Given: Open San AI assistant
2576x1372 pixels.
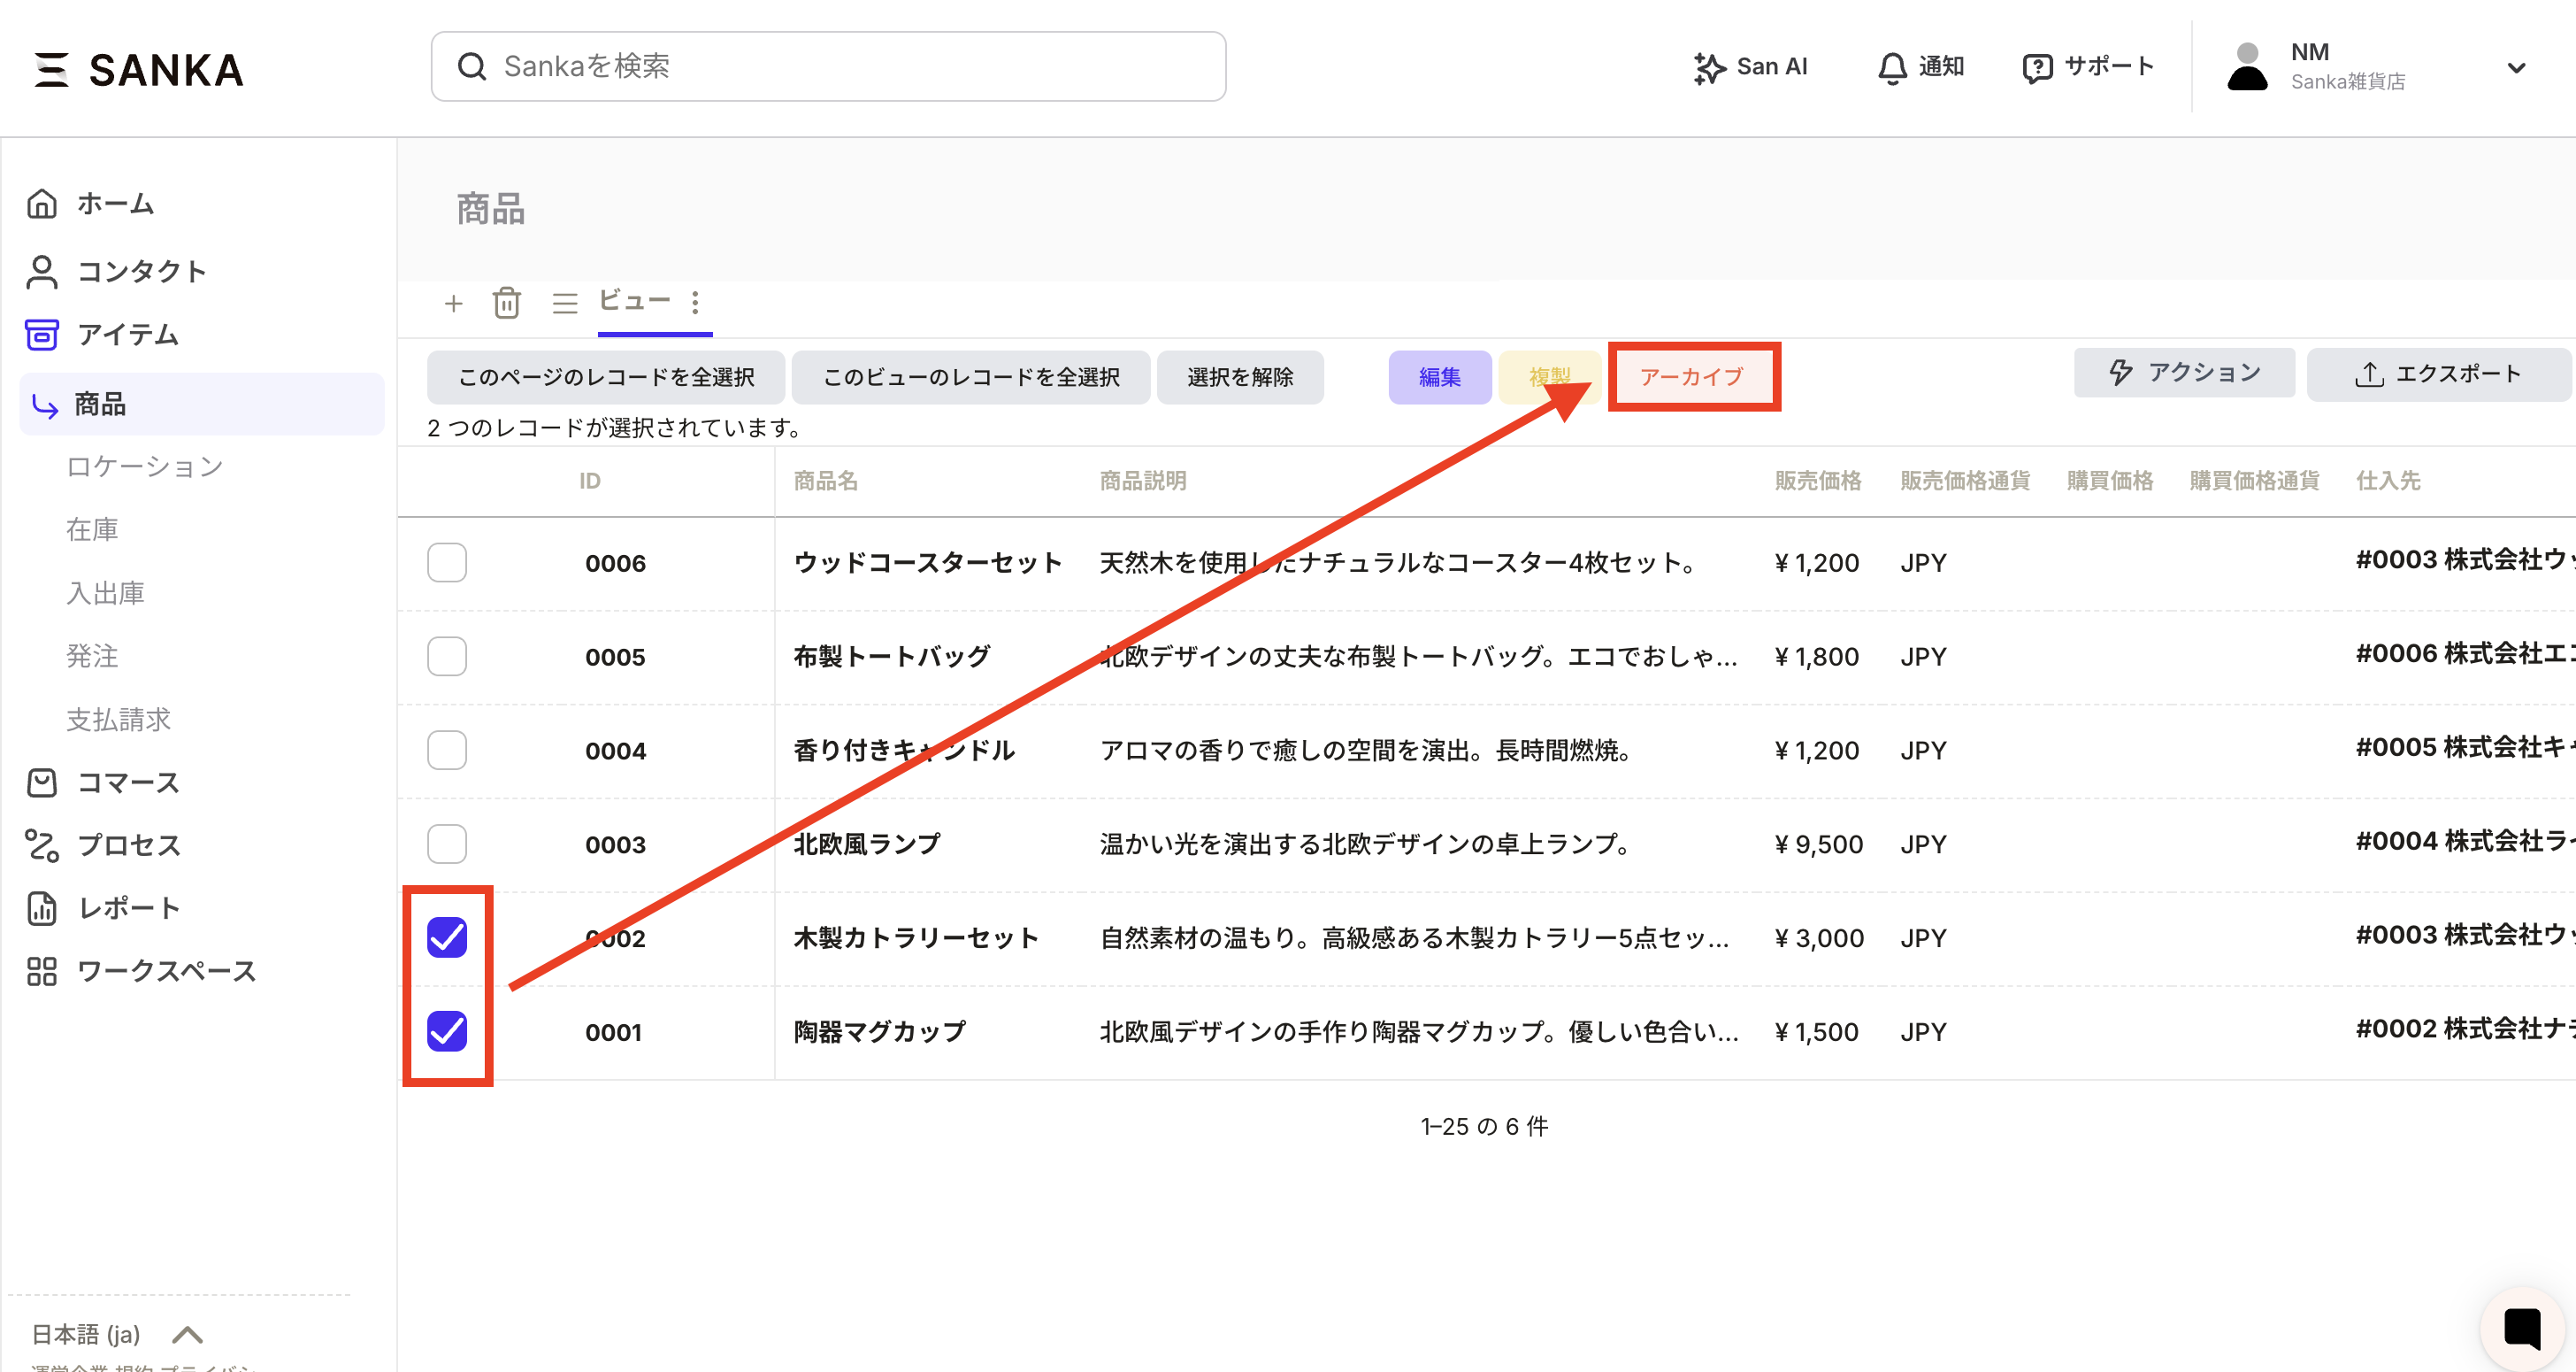Looking at the screenshot, I should click(x=1751, y=67).
